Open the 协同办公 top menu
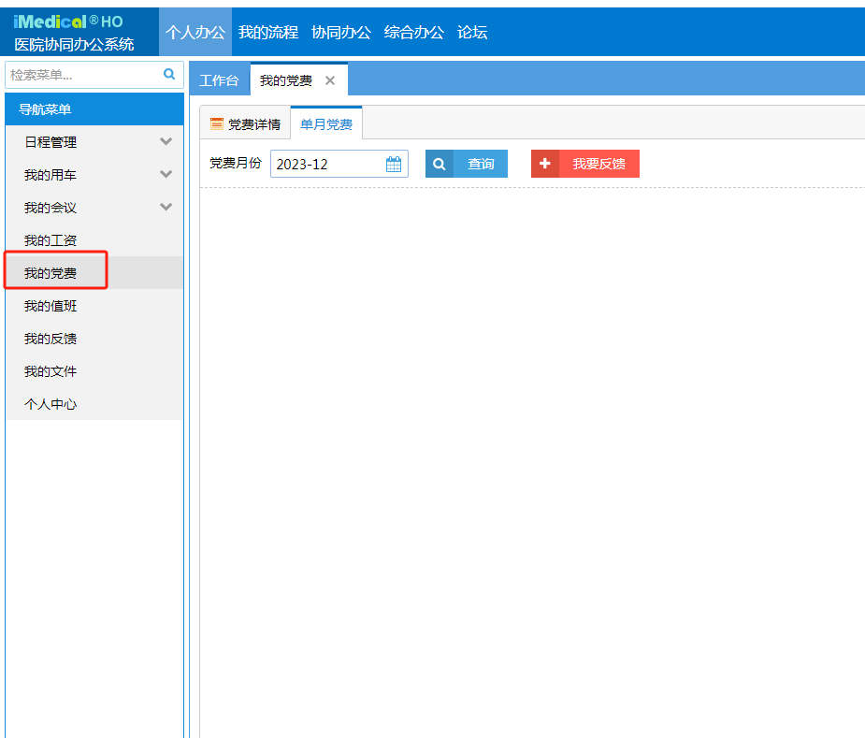 click(x=341, y=33)
